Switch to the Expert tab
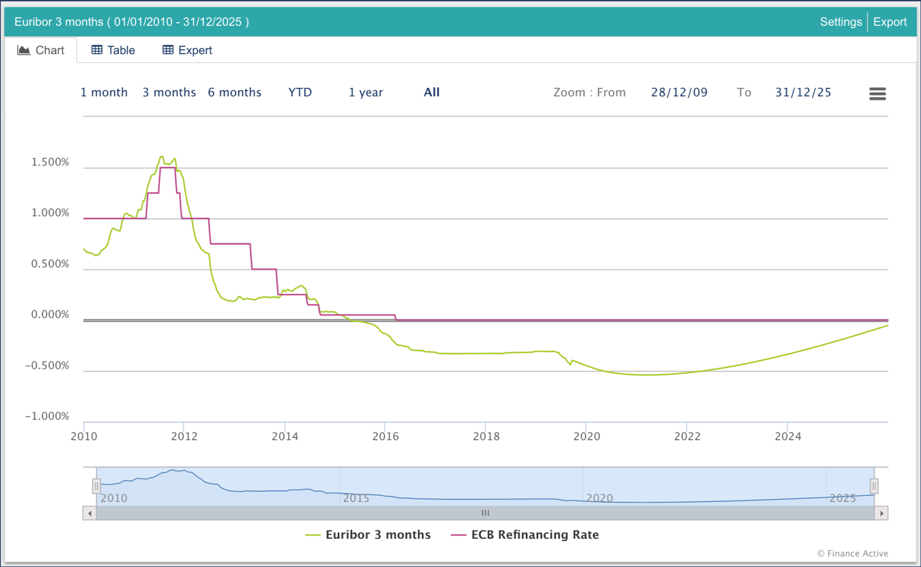The height and width of the screenshot is (567, 921). 188,50
